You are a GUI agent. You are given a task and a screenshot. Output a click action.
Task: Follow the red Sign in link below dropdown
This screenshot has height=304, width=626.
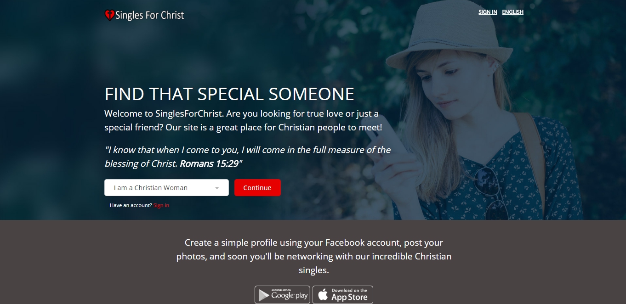point(161,205)
